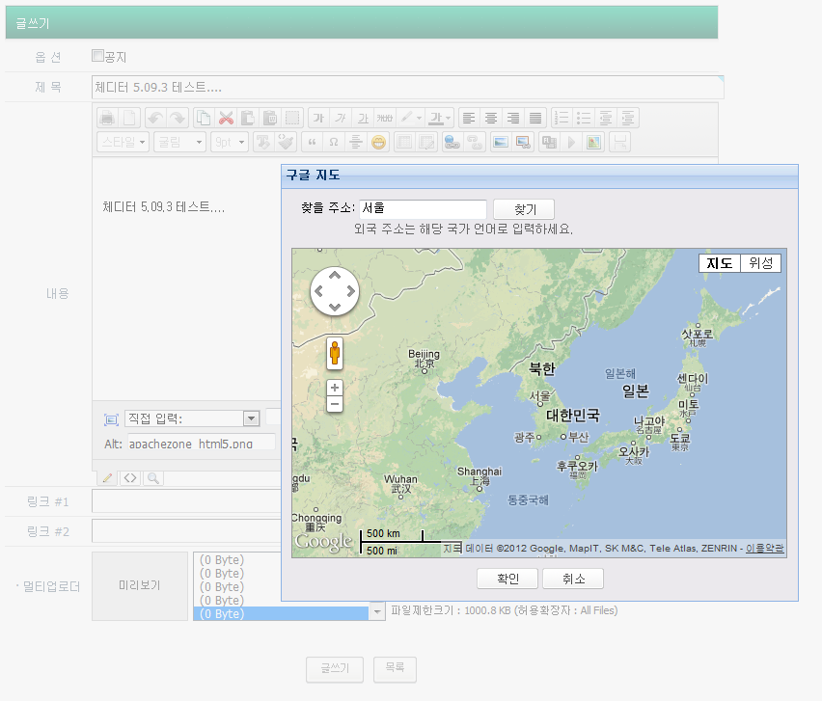Check the 공지 notice checkbox

(97, 56)
